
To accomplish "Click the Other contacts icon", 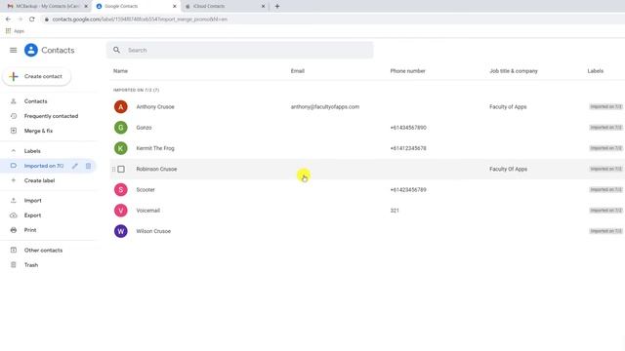I will click(13, 251).
